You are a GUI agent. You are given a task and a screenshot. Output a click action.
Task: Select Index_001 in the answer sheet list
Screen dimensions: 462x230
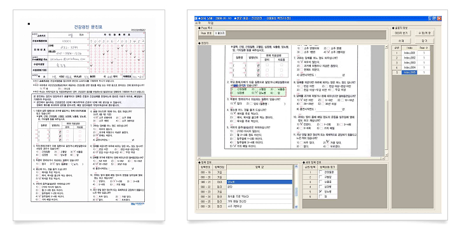click(409, 53)
